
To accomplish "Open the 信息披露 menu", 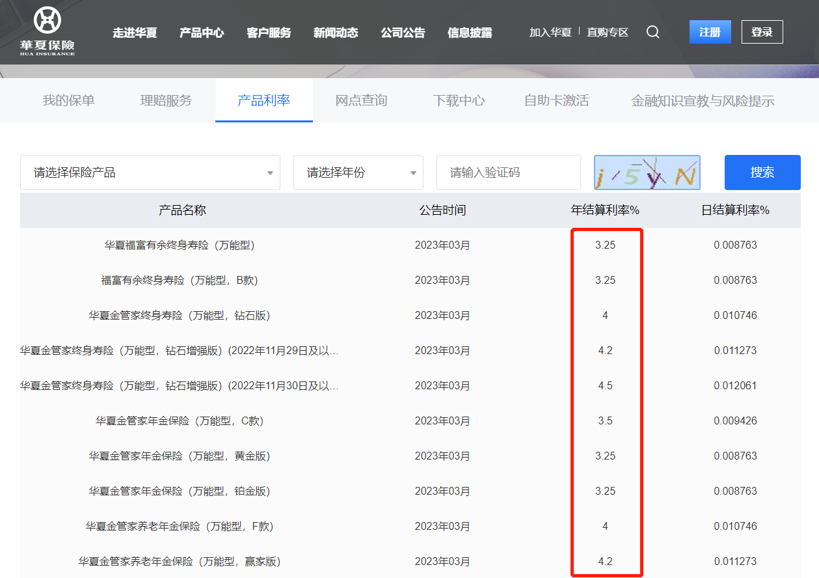I will [470, 33].
